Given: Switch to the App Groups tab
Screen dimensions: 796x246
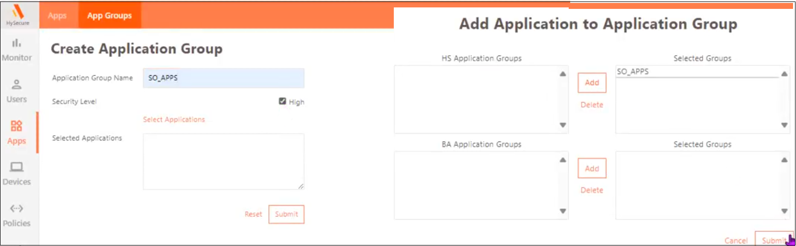Looking at the screenshot, I should pos(110,15).
